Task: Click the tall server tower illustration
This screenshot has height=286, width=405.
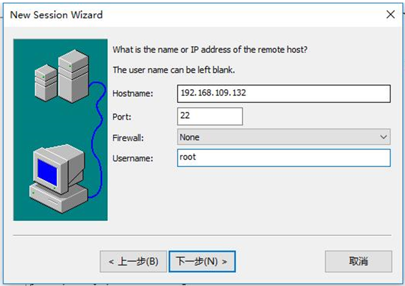Action: point(73,77)
